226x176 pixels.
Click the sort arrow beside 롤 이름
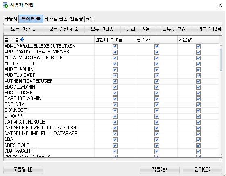pos(22,39)
